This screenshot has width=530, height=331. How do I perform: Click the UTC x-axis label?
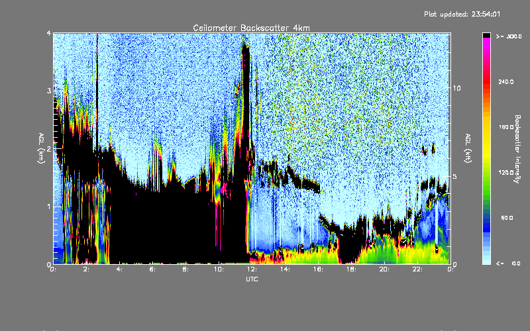tap(252, 279)
